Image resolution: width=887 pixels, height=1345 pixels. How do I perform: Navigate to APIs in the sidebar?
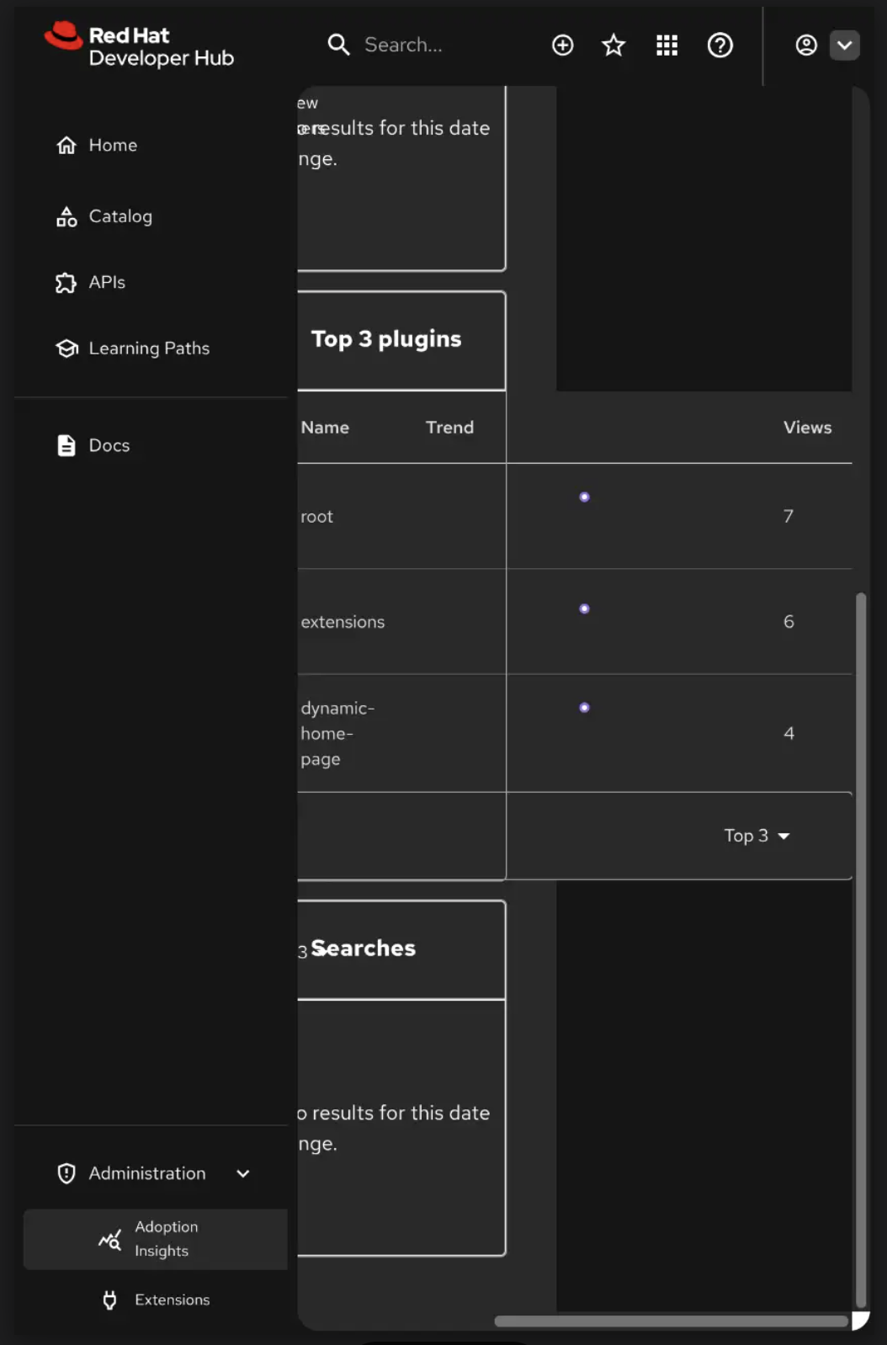point(107,283)
